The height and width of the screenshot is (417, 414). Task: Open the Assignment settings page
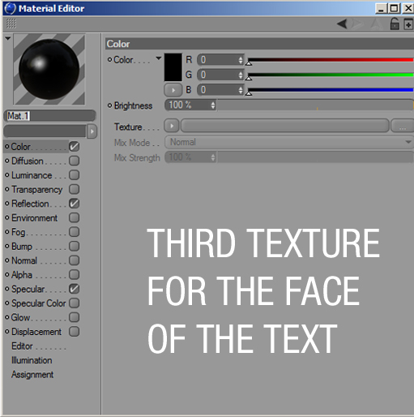(x=32, y=375)
